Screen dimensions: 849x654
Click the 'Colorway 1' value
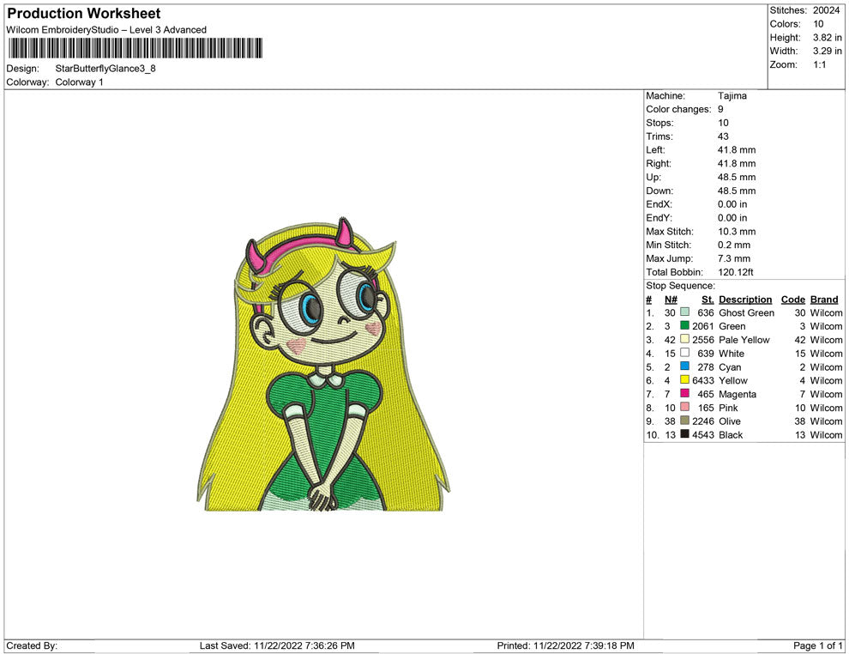(79, 82)
